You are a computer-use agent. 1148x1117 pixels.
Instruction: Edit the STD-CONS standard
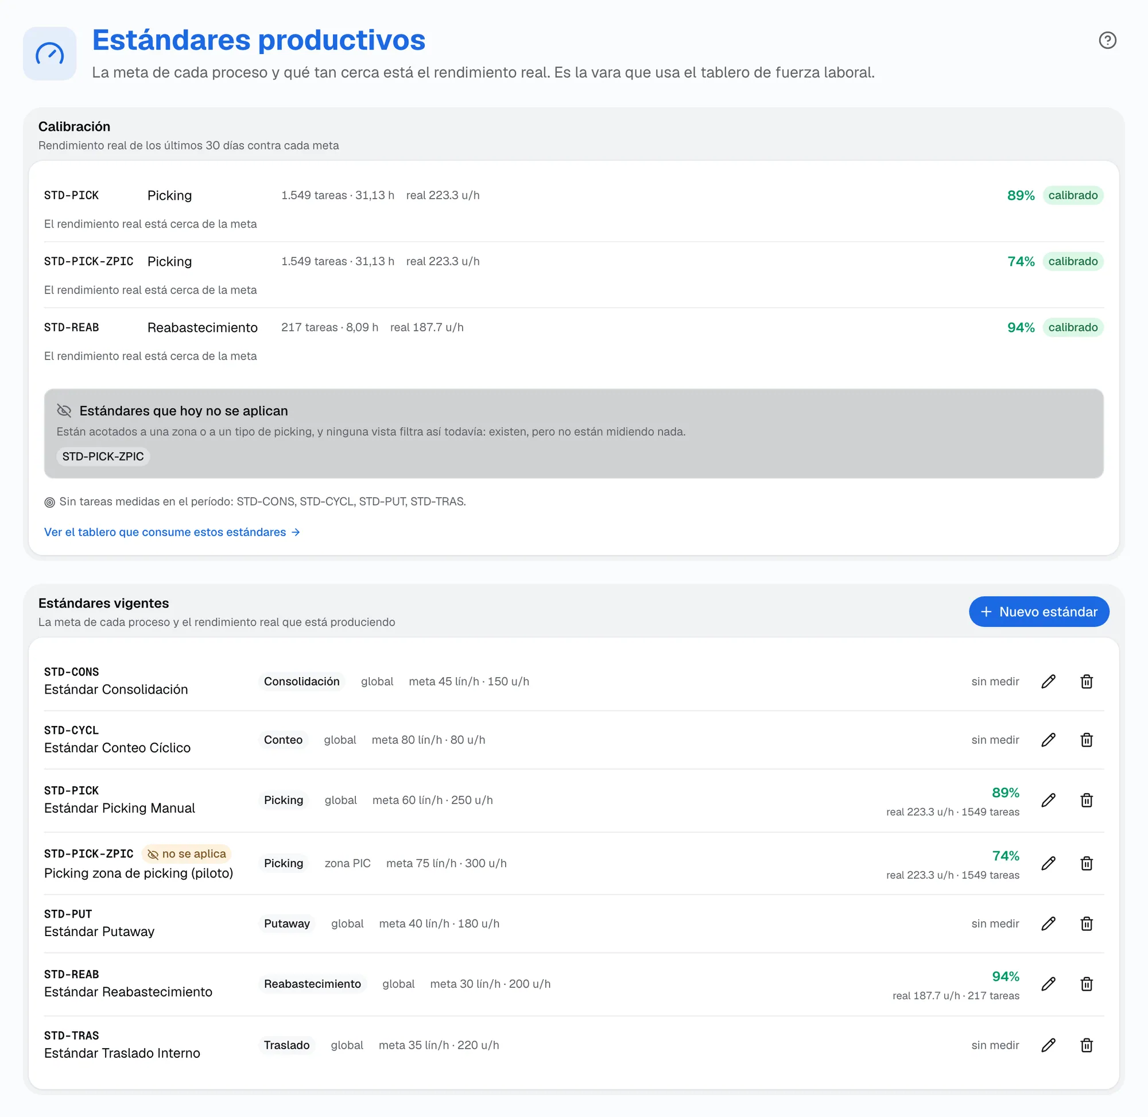[x=1048, y=681]
